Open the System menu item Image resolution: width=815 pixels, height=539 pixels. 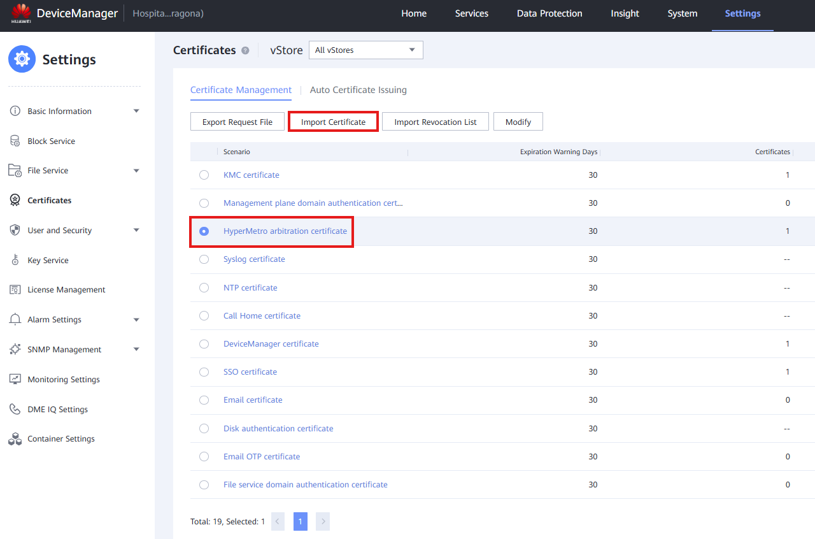click(682, 13)
